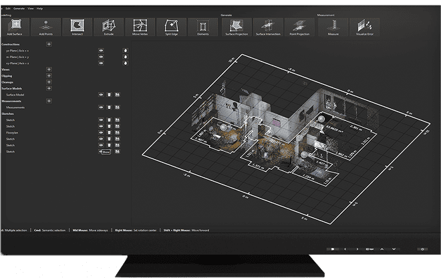Run Point Projection
This screenshot has width=441, height=278.
coord(299,27)
